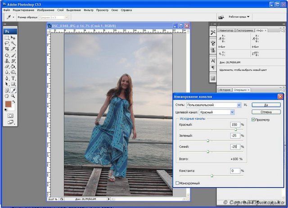Image resolution: width=288 pixels, height=208 pixels.
Task: Select the Move tool
Action: (13, 37)
